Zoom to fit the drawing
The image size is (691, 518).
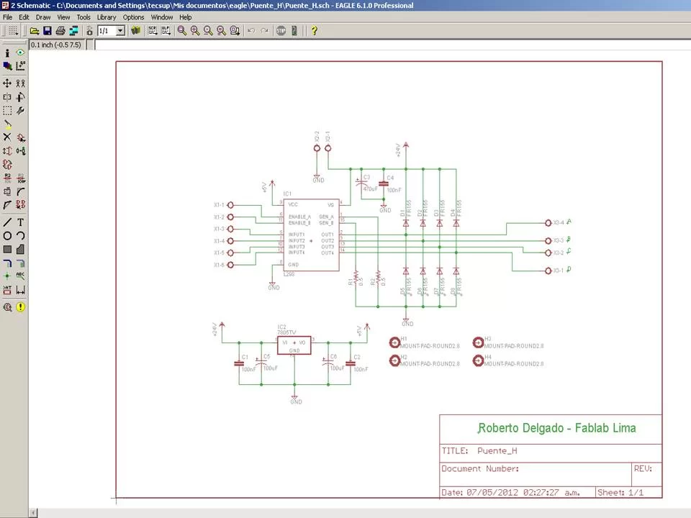click(181, 30)
